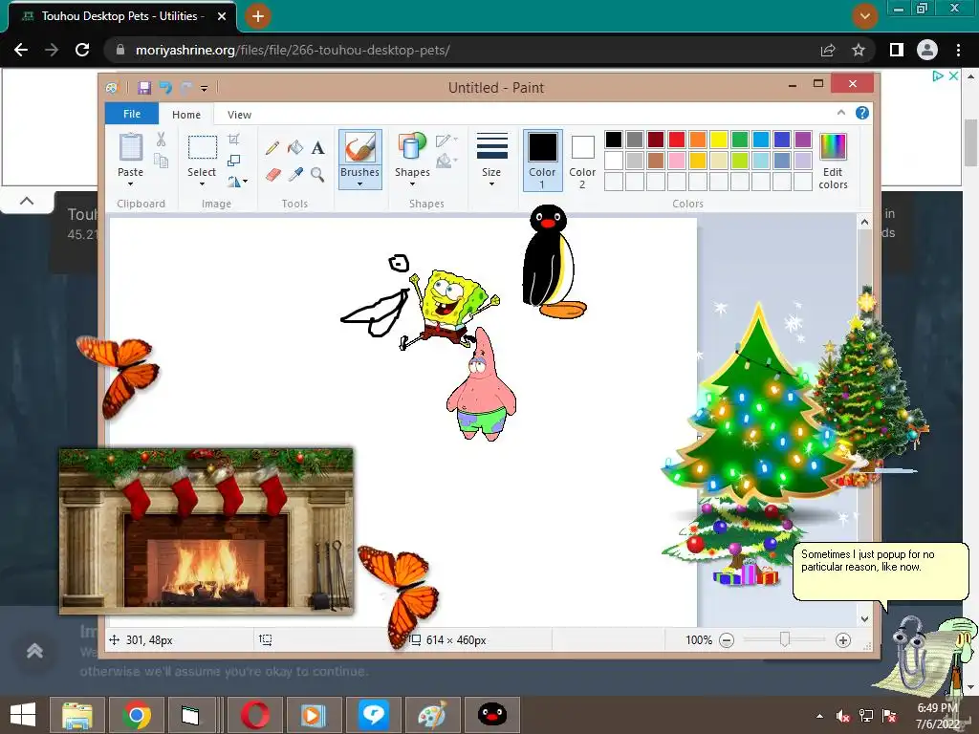
Task: Expand the Shapes dropdown arrow
Action: (x=412, y=184)
